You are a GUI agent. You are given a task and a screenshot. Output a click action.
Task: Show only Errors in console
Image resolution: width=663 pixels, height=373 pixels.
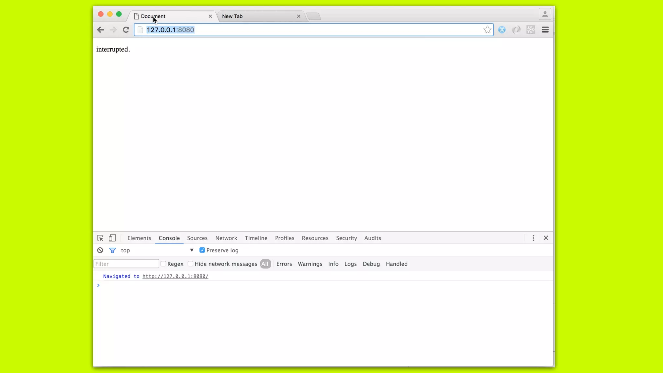click(284, 264)
